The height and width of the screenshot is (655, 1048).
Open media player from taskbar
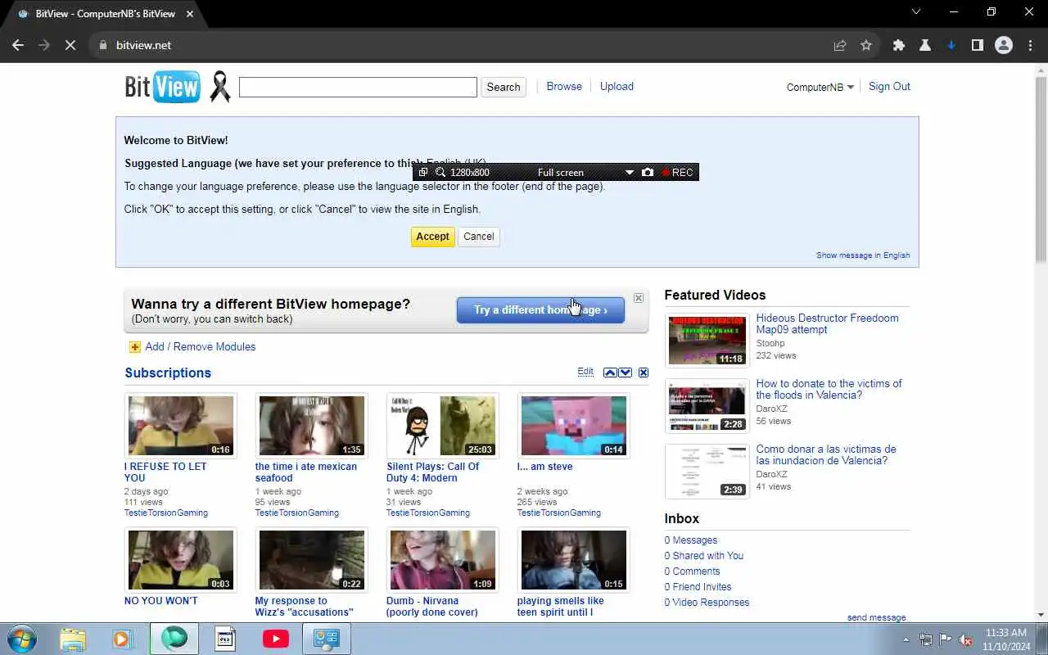123,639
